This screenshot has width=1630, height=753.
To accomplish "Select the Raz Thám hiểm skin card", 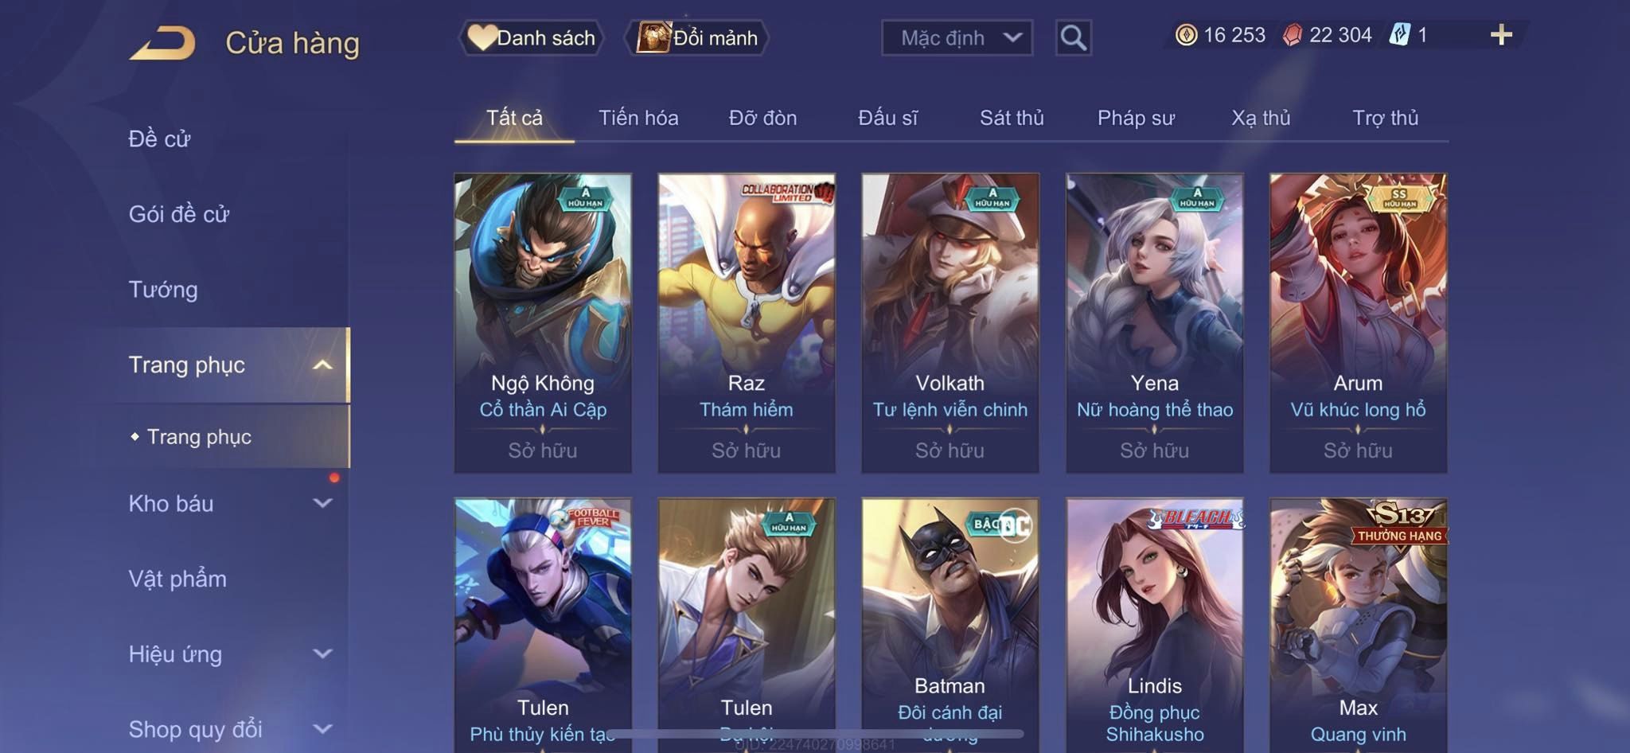I will pyautogui.click(x=747, y=323).
